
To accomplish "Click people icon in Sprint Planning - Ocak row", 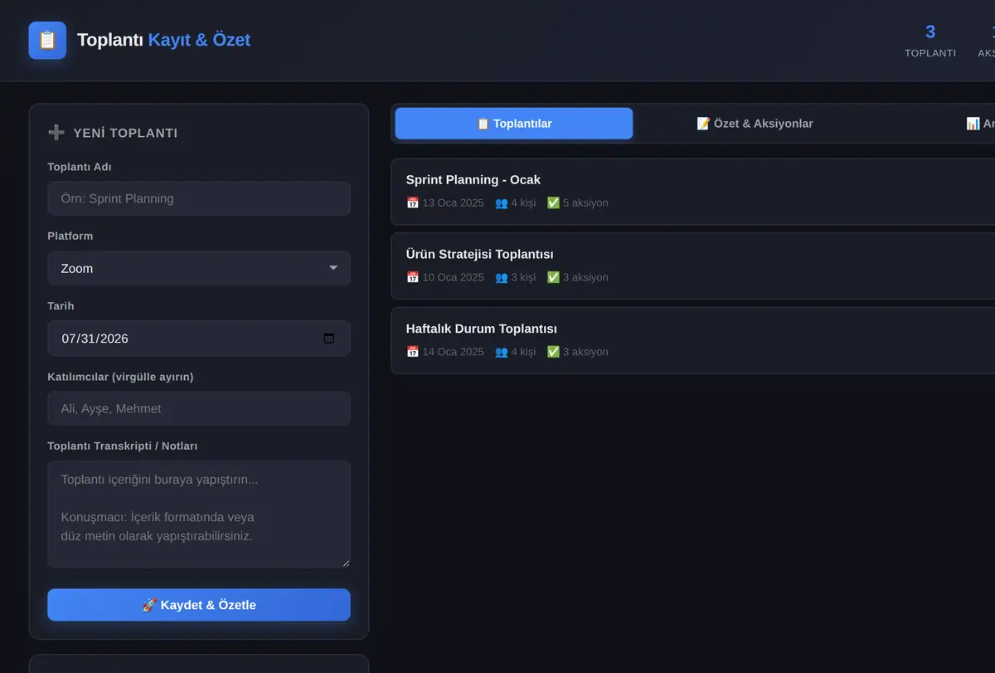I will tap(502, 202).
